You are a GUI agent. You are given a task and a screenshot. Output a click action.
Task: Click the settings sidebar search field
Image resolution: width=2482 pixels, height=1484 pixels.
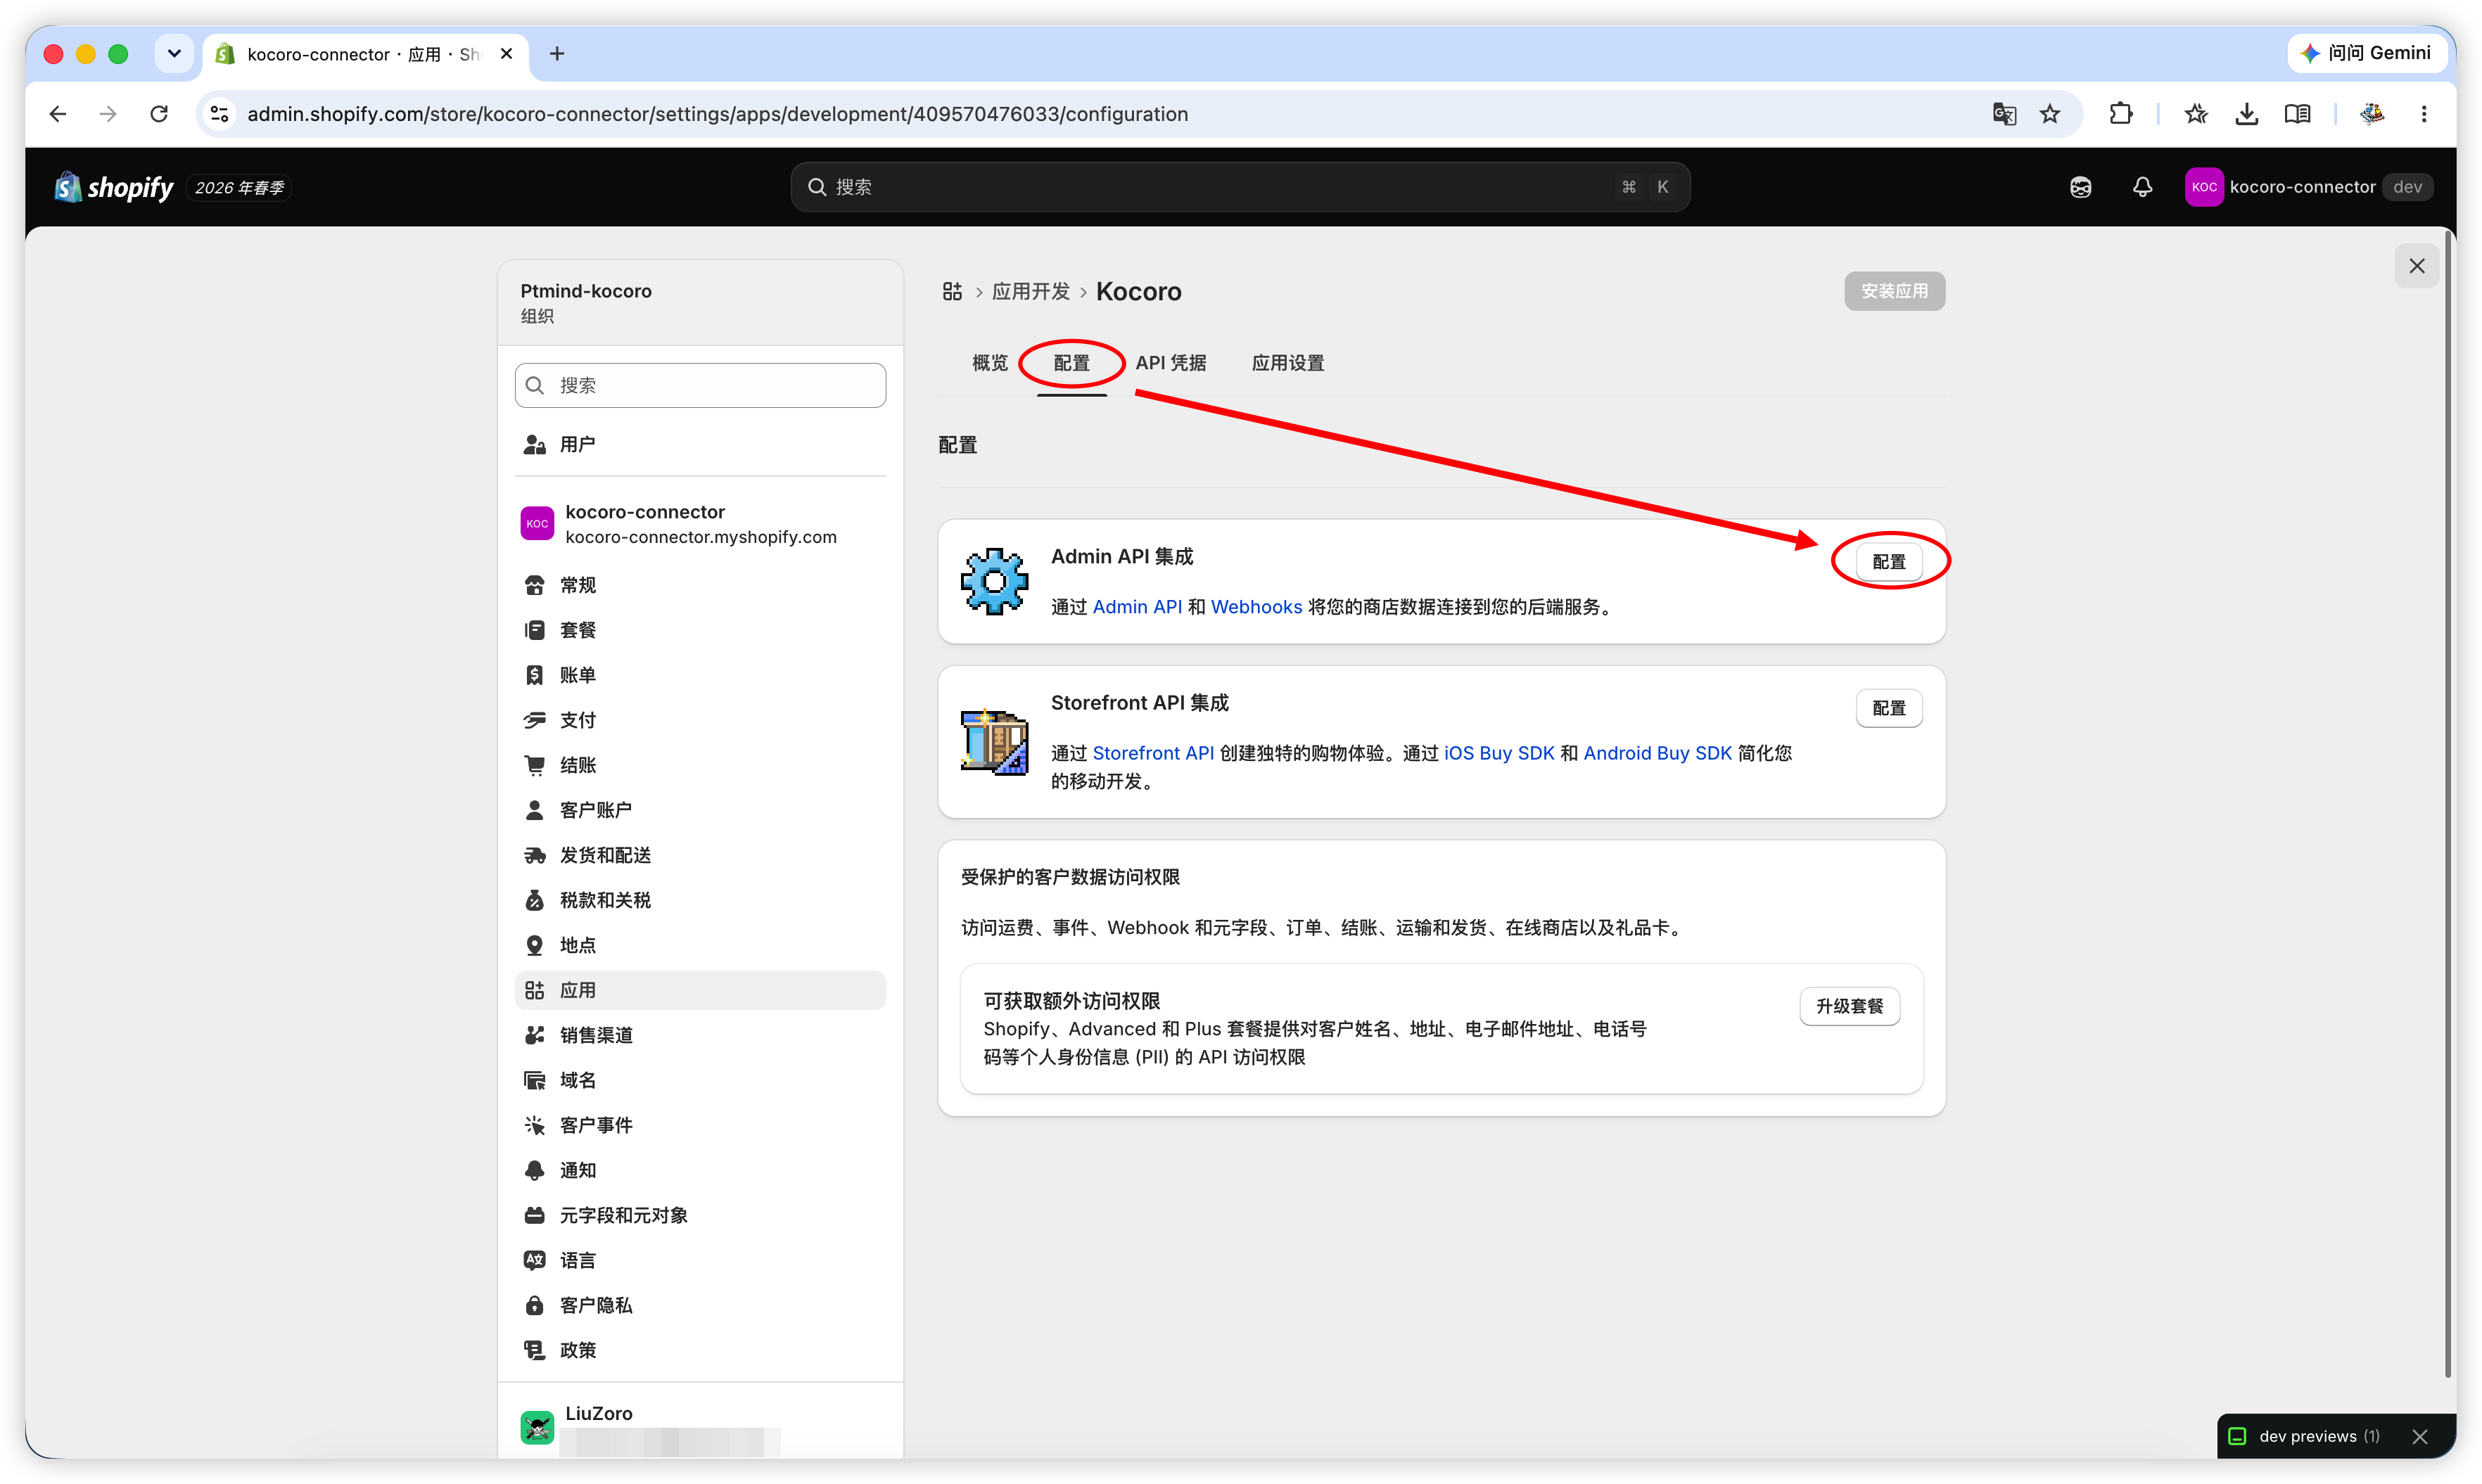coord(700,385)
